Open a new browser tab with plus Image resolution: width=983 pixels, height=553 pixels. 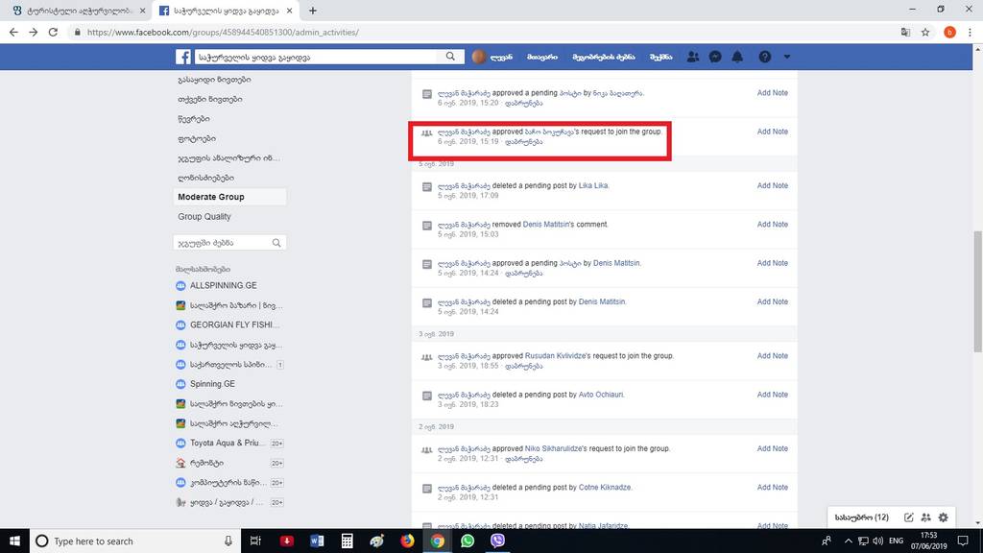313,11
